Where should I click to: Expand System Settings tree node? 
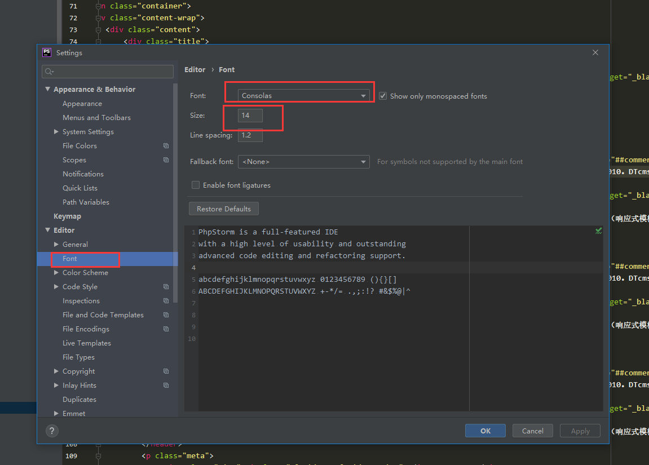click(x=56, y=131)
